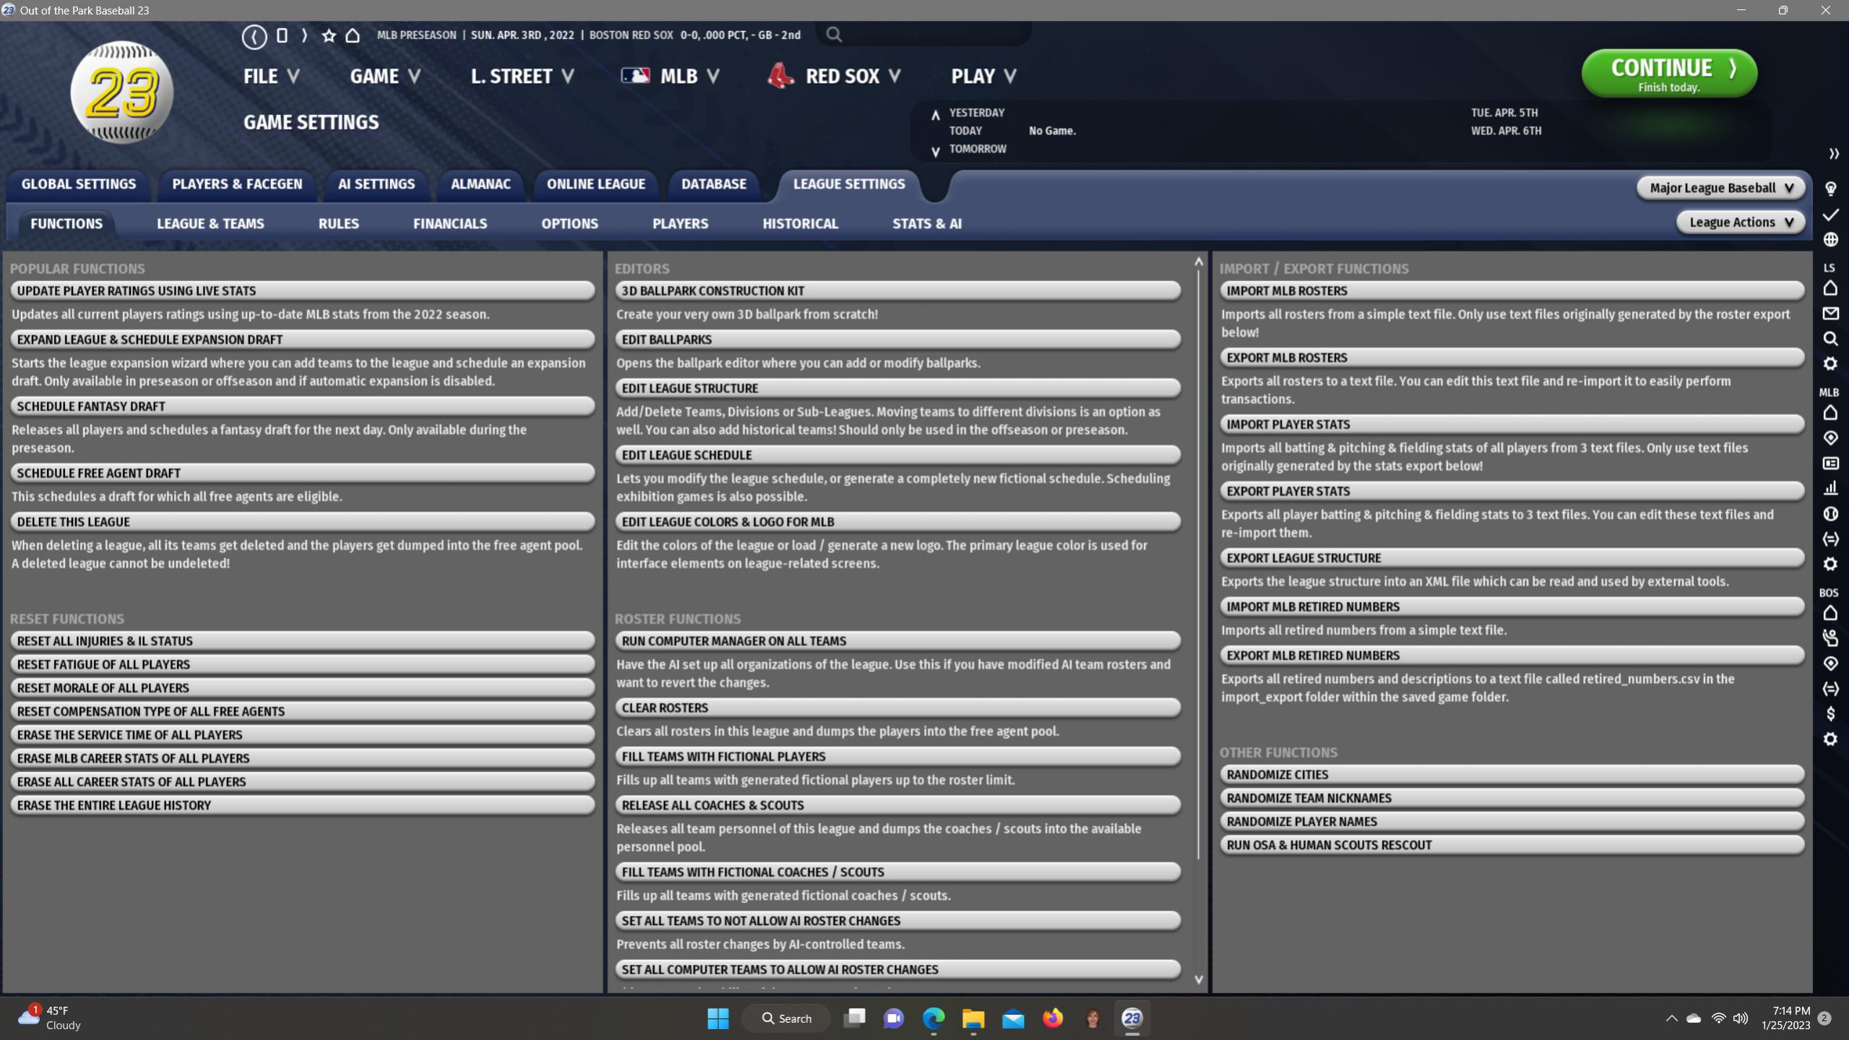Click UPDATE PLAYER RATINGS USING LIVE STATS
This screenshot has height=1040, width=1849.
pyautogui.click(x=303, y=291)
